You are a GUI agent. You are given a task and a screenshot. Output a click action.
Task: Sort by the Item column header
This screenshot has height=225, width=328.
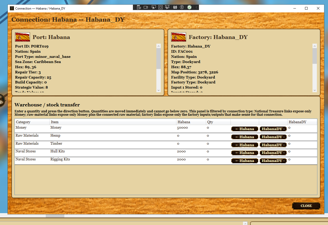tap(113, 122)
